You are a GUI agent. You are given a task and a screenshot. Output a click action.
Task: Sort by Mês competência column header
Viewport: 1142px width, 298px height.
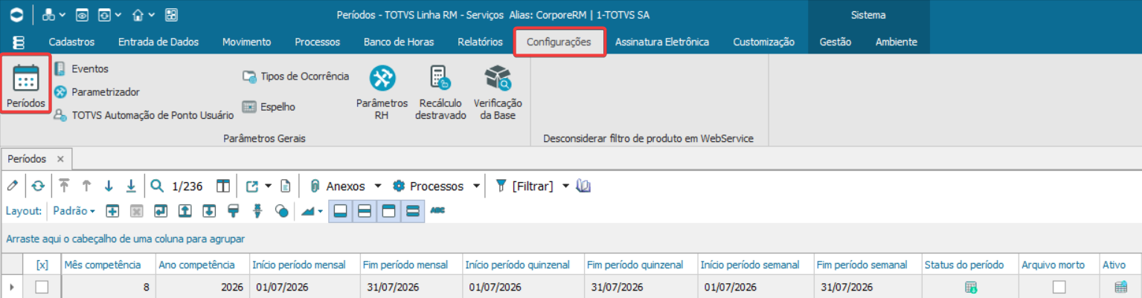108,265
